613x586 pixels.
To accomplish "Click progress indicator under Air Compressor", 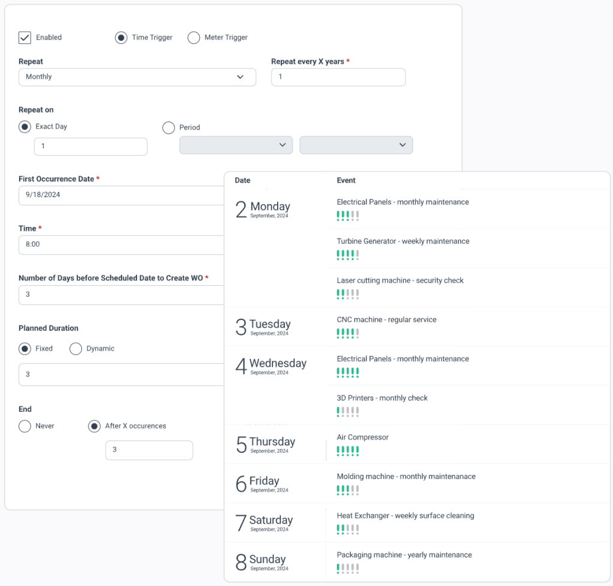I will (348, 451).
